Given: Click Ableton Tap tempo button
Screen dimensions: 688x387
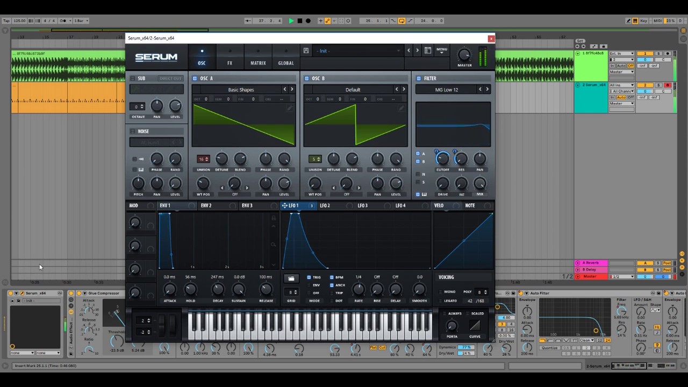Looking at the screenshot, I should point(6,20).
